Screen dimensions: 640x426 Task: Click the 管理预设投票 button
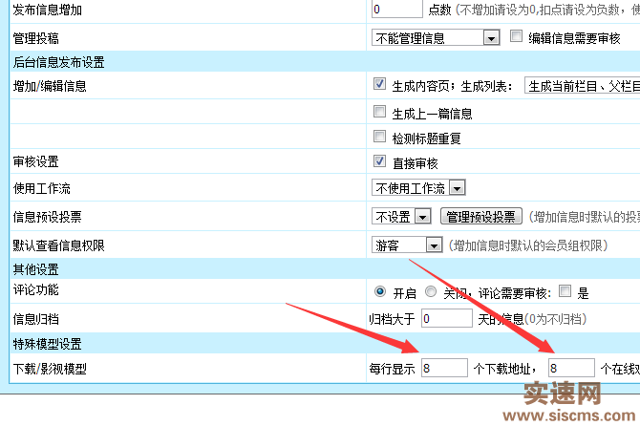click(x=481, y=216)
